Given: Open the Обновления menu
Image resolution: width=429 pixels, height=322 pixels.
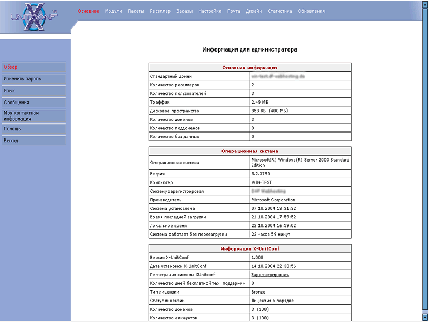Looking at the screenshot, I should coord(312,11).
